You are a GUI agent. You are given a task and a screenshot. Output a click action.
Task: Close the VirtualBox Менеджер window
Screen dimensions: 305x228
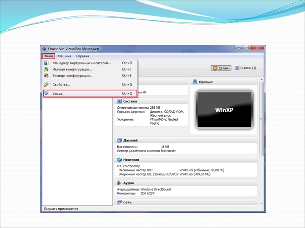pos(257,48)
